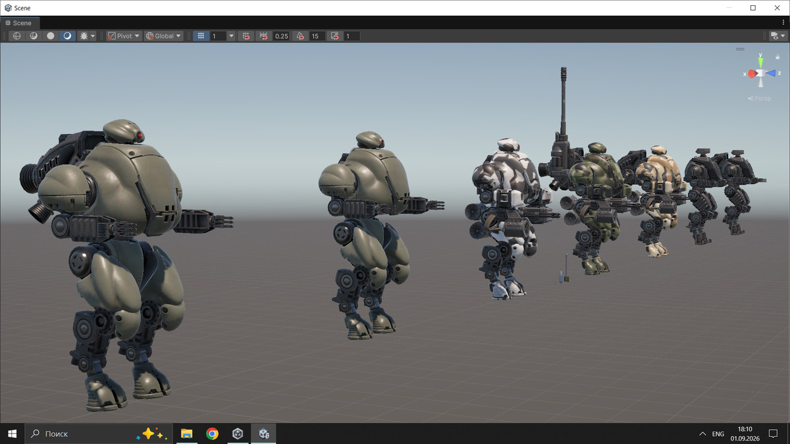790x444 pixels.
Task: Select the Scene tab
Action: tap(18, 23)
